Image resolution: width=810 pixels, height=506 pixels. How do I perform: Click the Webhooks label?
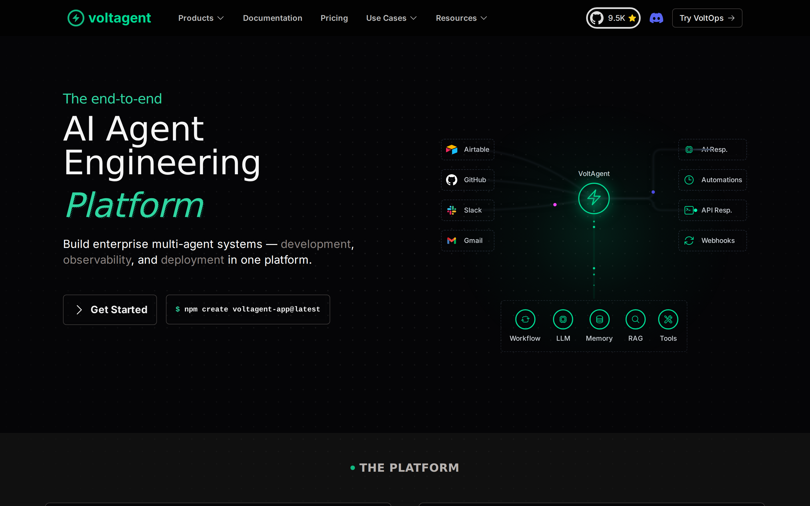tap(718, 241)
